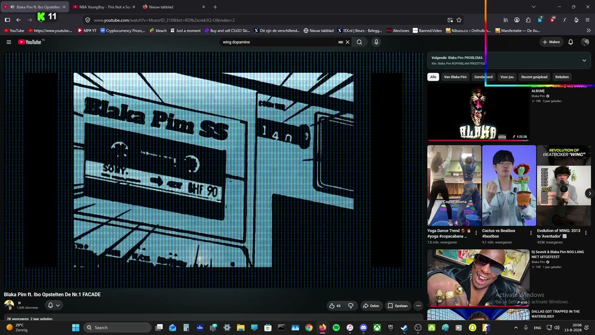Show hidden system tray icons
Viewport: 595px width, 335px height.
[516, 328]
